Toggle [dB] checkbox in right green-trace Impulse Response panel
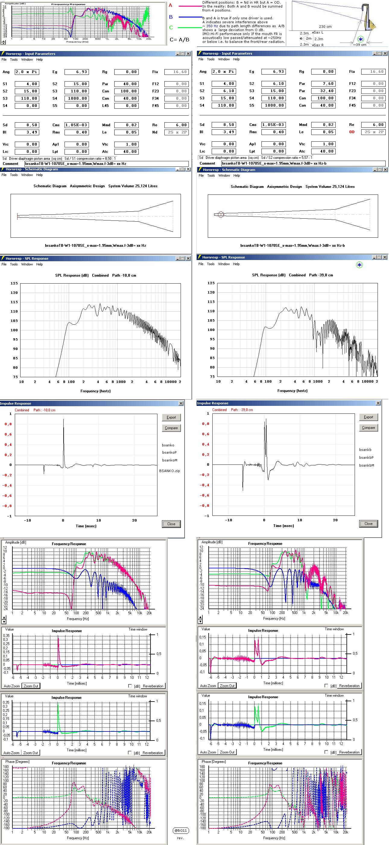389x845 pixels. [x=326, y=752]
